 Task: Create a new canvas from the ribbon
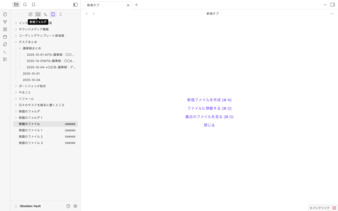point(5,29)
